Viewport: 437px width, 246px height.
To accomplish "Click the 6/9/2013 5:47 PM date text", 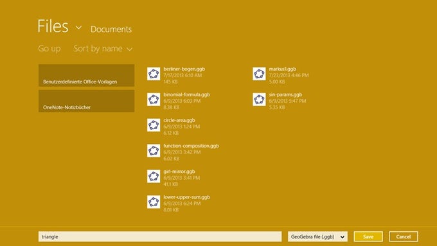I will (x=288, y=101).
